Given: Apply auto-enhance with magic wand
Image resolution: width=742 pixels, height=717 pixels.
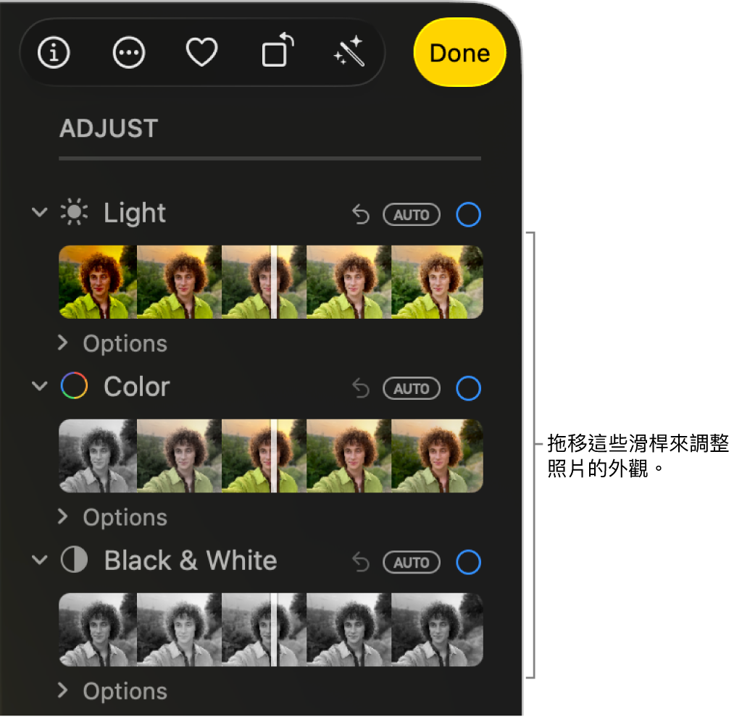Looking at the screenshot, I should [x=349, y=51].
